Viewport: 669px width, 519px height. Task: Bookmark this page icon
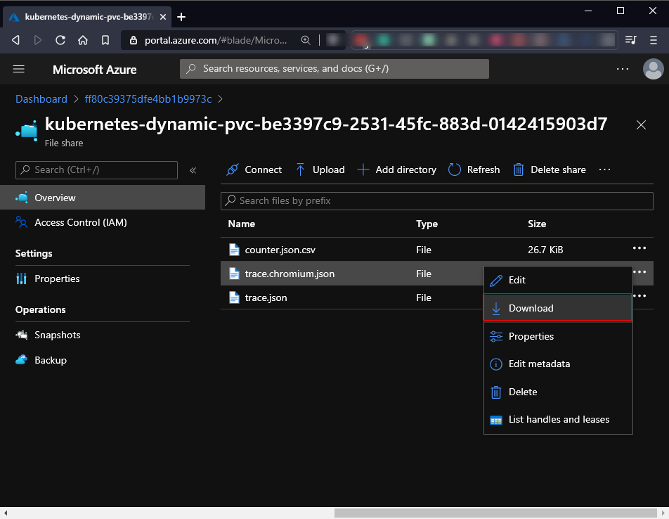105,40
